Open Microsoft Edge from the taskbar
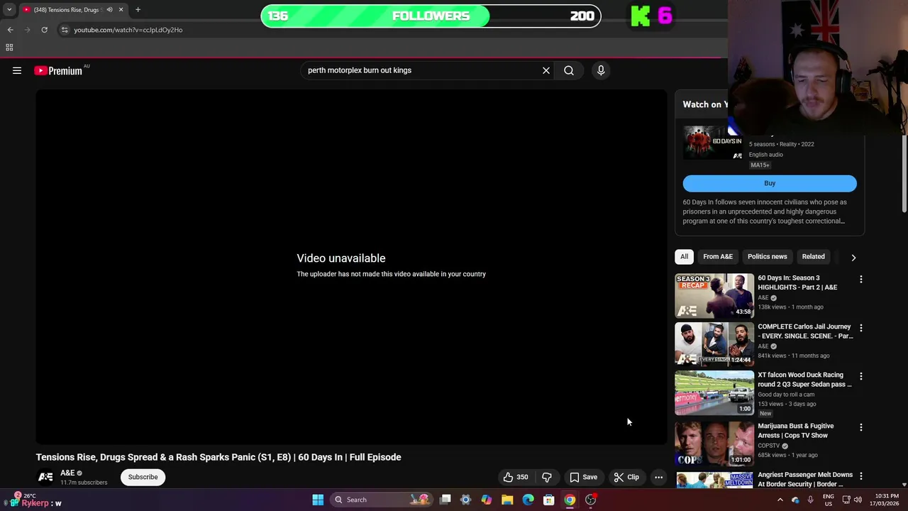908x511 pixels. (528, 500)
